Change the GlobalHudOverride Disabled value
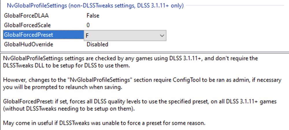The image size is (289, 130). pos(97,44)
